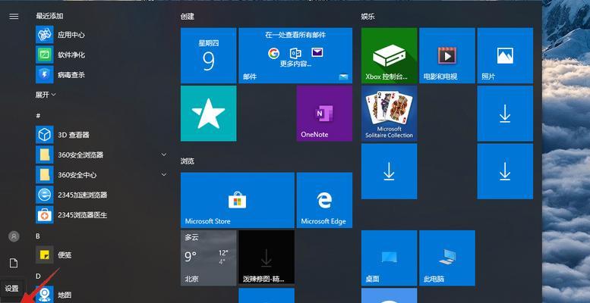Jump using the D letter header
The height and width of the screenshot is (303, 590).
click(x=38, y=276)
